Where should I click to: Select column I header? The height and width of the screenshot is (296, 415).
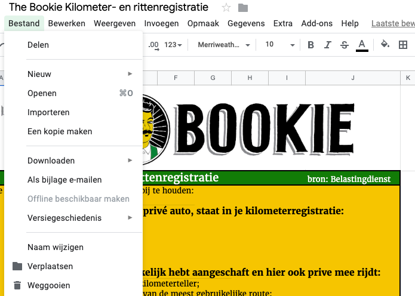coord(287,78)
